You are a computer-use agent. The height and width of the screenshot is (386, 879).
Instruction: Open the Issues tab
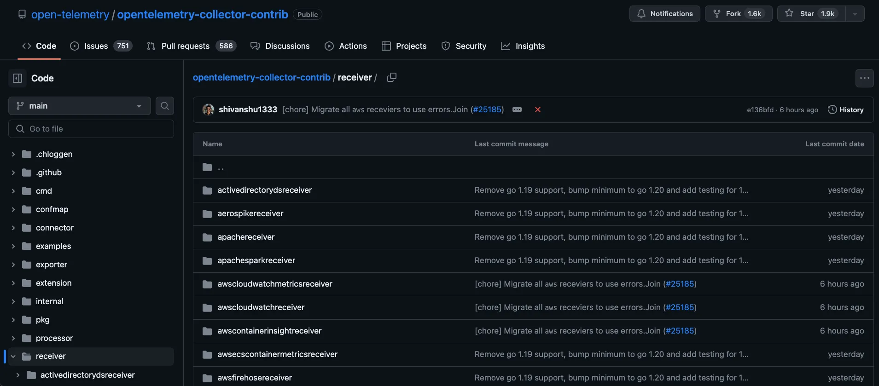click(101, 46)
